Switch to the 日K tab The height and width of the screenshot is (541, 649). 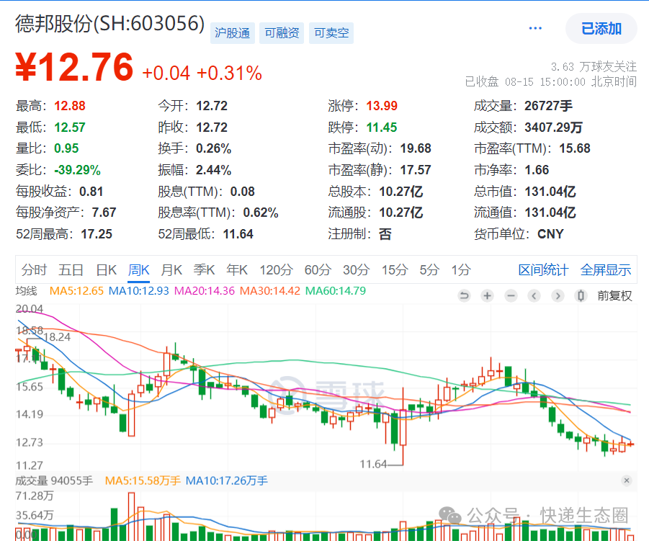click(106, 270)
